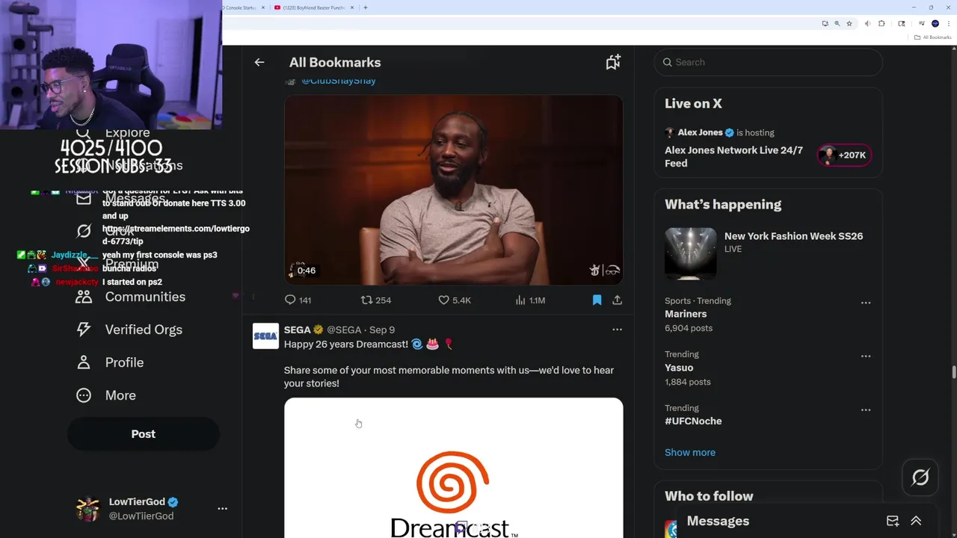Open more options on the SEGA post
Screen dimensions: 957x538
click(617, 330)
